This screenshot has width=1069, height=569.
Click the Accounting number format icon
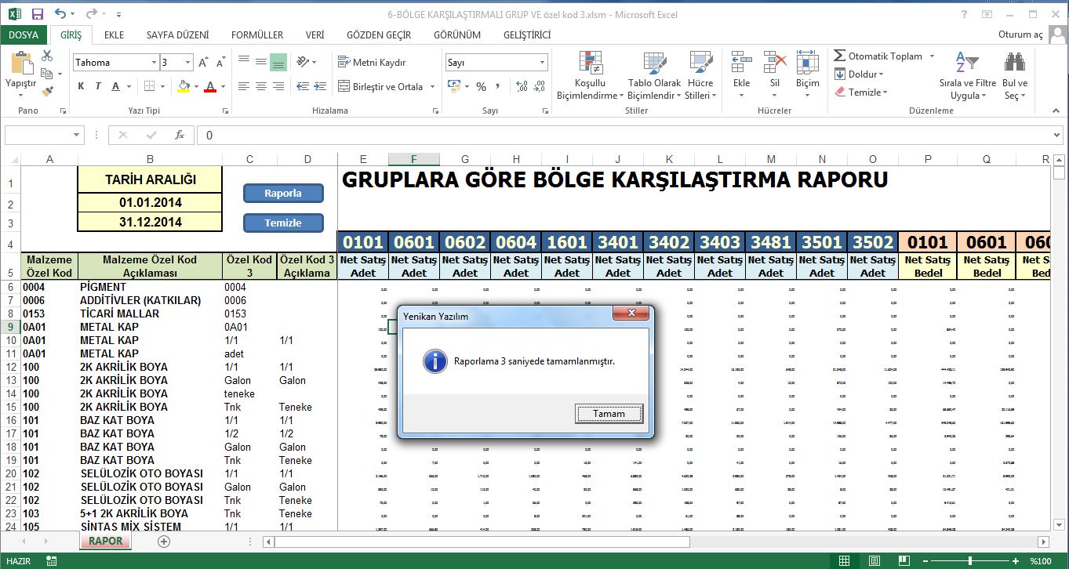(454, 86)
